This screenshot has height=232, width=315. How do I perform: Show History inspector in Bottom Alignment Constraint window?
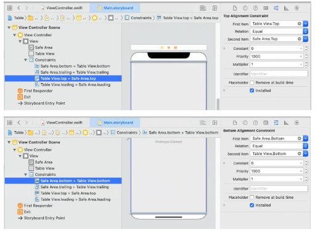click(245, 122)
